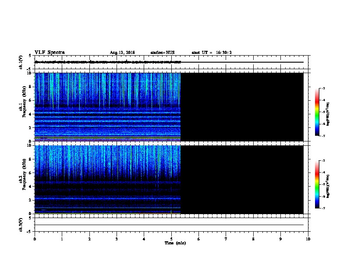Click the x-axis tick label "3"
Viewport: 347px width, 268px height.
click(117, 239)
